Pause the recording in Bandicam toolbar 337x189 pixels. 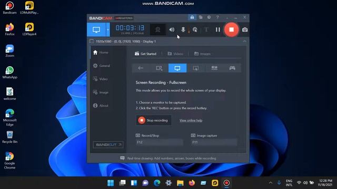point(217,29)
